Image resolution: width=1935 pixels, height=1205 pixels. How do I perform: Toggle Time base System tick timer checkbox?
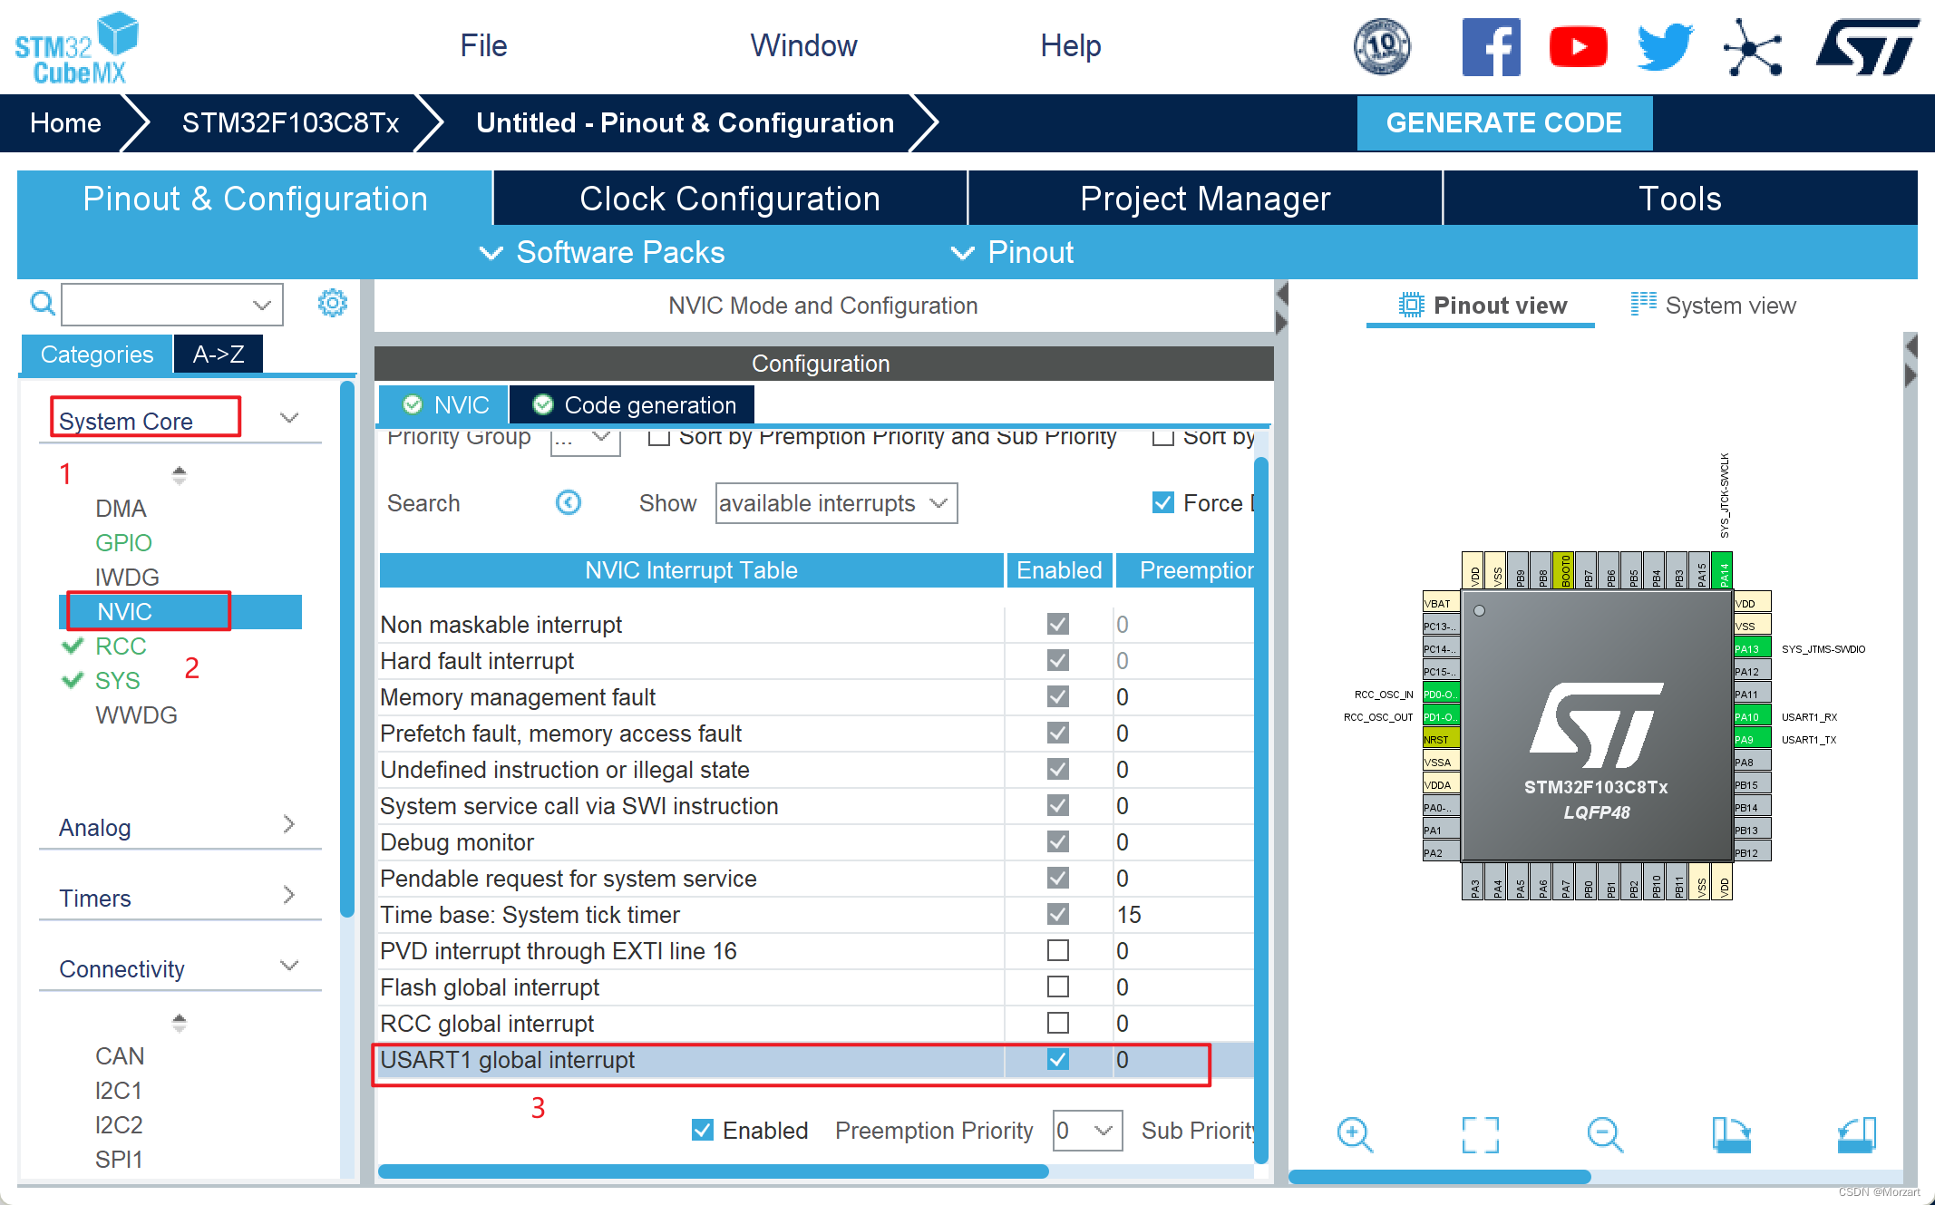[x=1058, y=914]
